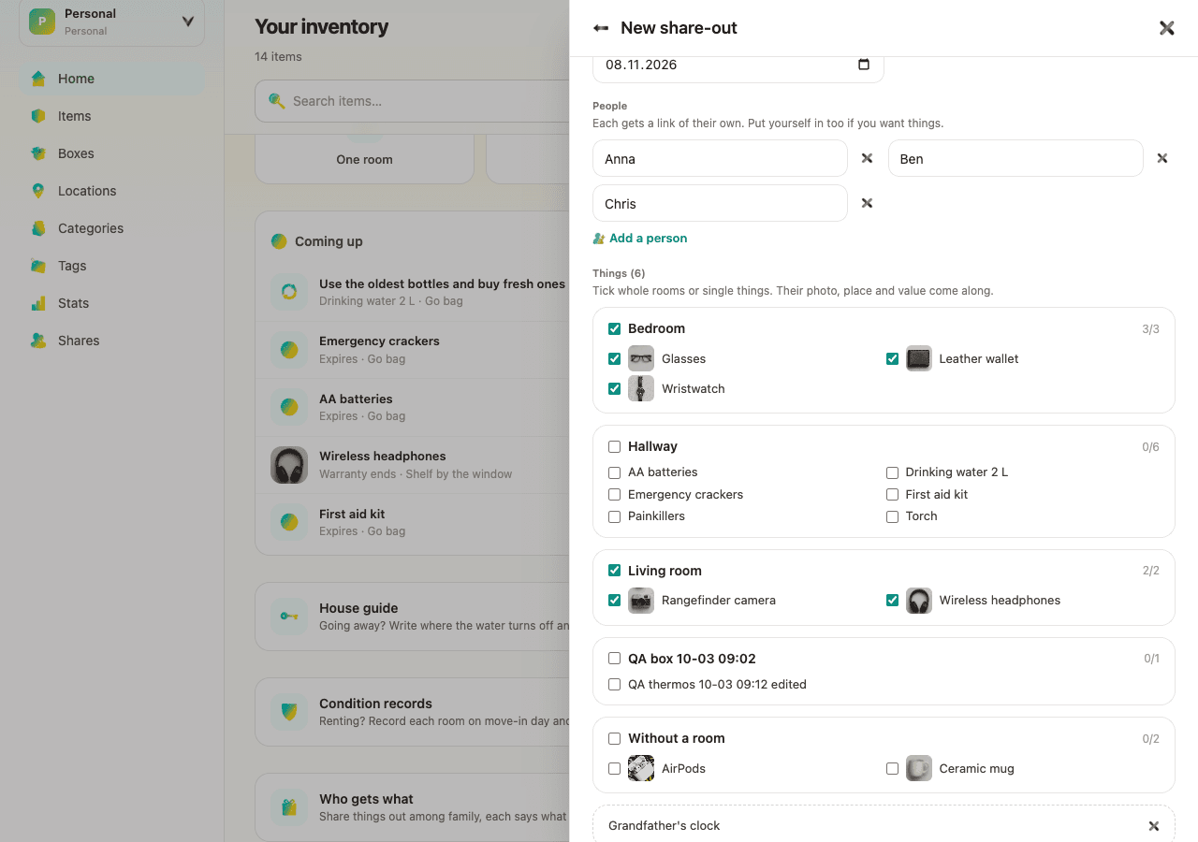Open the House guide card

tap(413, 617)
